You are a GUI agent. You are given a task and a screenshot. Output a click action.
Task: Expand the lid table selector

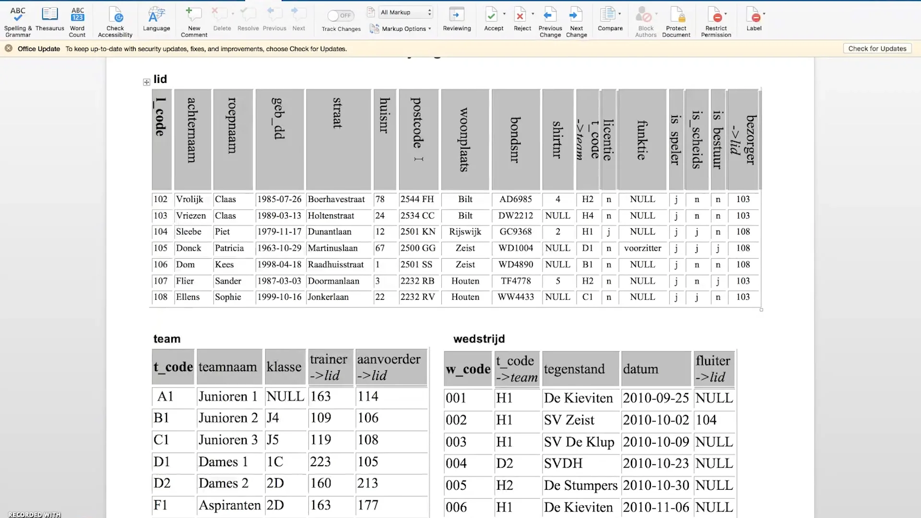146,82
